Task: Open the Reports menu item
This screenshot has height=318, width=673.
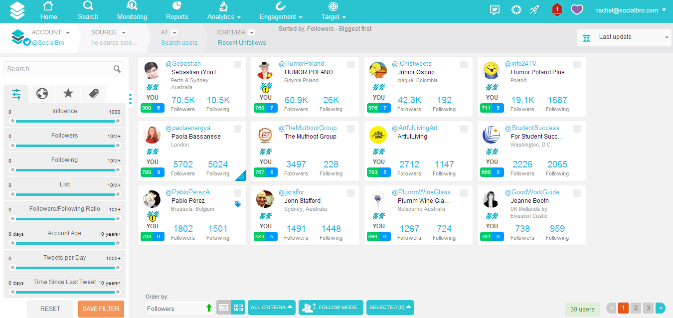Action: click(177, 11)
